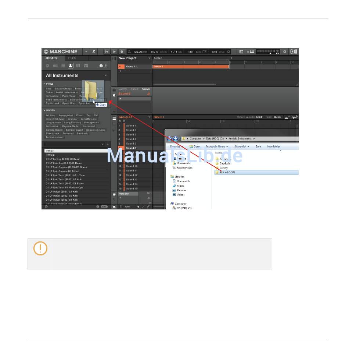The image size is (349, 350).
Task: Click Back arrow in the Explorer window
Action: click(x=169, y=139)
